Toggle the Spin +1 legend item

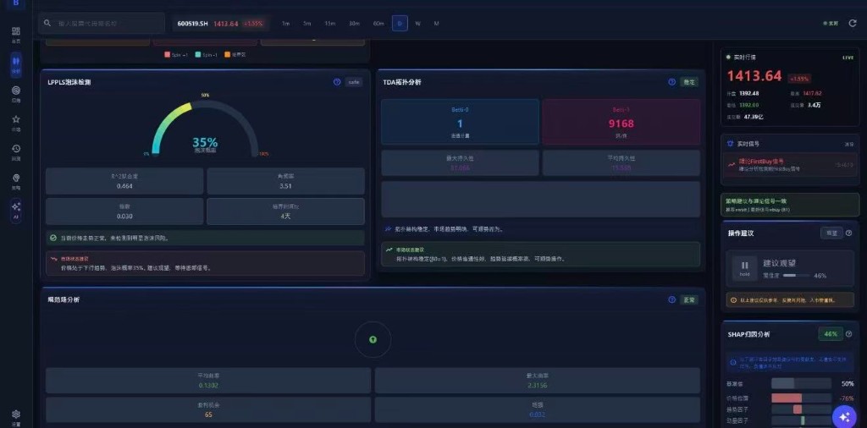(176, 55)
